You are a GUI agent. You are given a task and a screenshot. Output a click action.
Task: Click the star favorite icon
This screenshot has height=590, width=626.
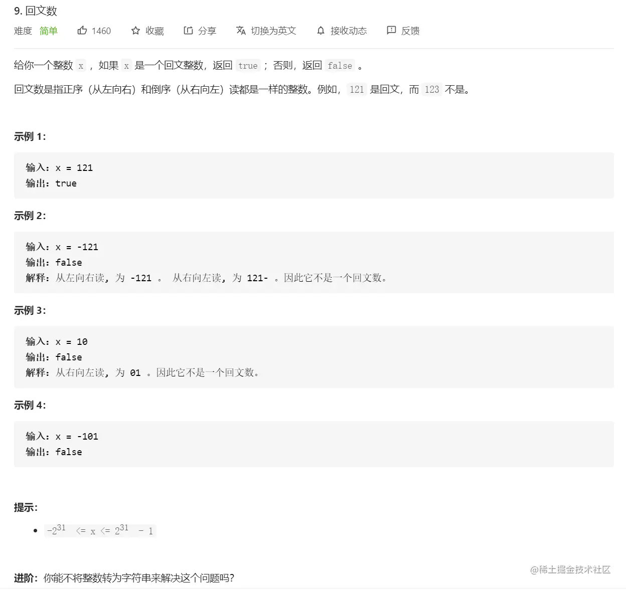click(x=135, y=31)
